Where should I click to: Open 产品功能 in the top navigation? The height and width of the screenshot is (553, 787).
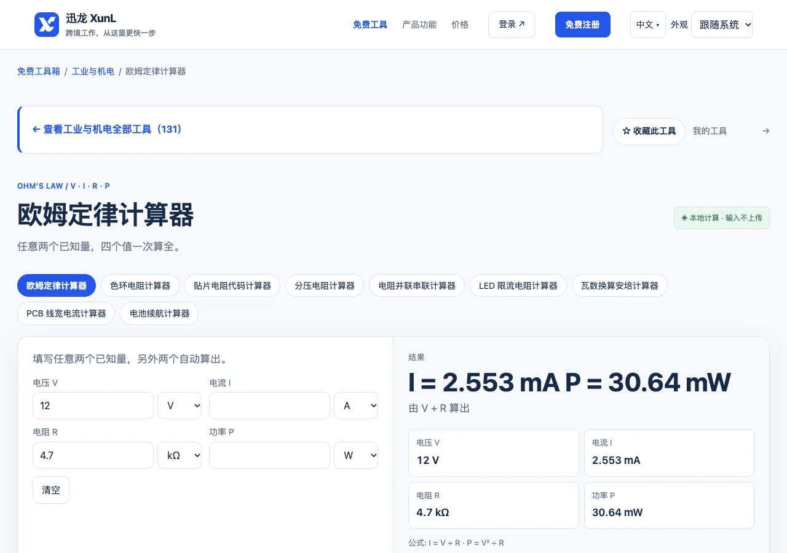[x=419, y=25]
